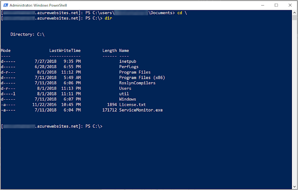This screenshot has height=190, width=298.
Task: Click the RoslynCompilers directory name
Action: coord(137,83)
